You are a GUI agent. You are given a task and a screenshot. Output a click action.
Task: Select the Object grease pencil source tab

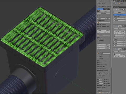point(107,9)
